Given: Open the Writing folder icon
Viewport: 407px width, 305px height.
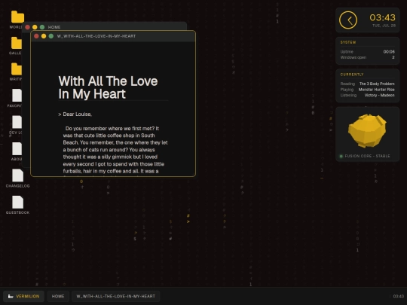Looking at the screenshot, I should tap(17, 69).
